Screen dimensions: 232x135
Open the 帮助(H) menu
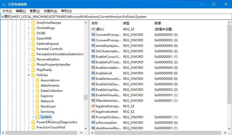click(66, 11)
